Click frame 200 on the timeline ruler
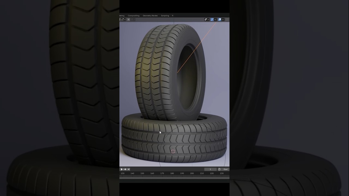 tap(192, 173)
